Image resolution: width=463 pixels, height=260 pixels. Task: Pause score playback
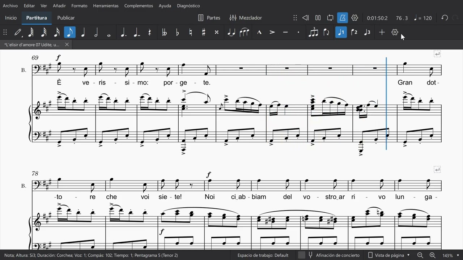coord(318,18)
